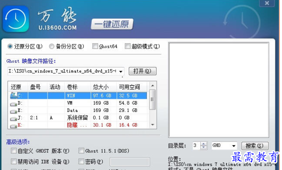Screen dimensions: 282x170
Task: Click the 总大小 column header
Action: click(104, 87)
